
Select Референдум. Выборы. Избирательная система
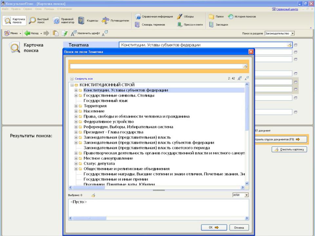pos(128,127)
